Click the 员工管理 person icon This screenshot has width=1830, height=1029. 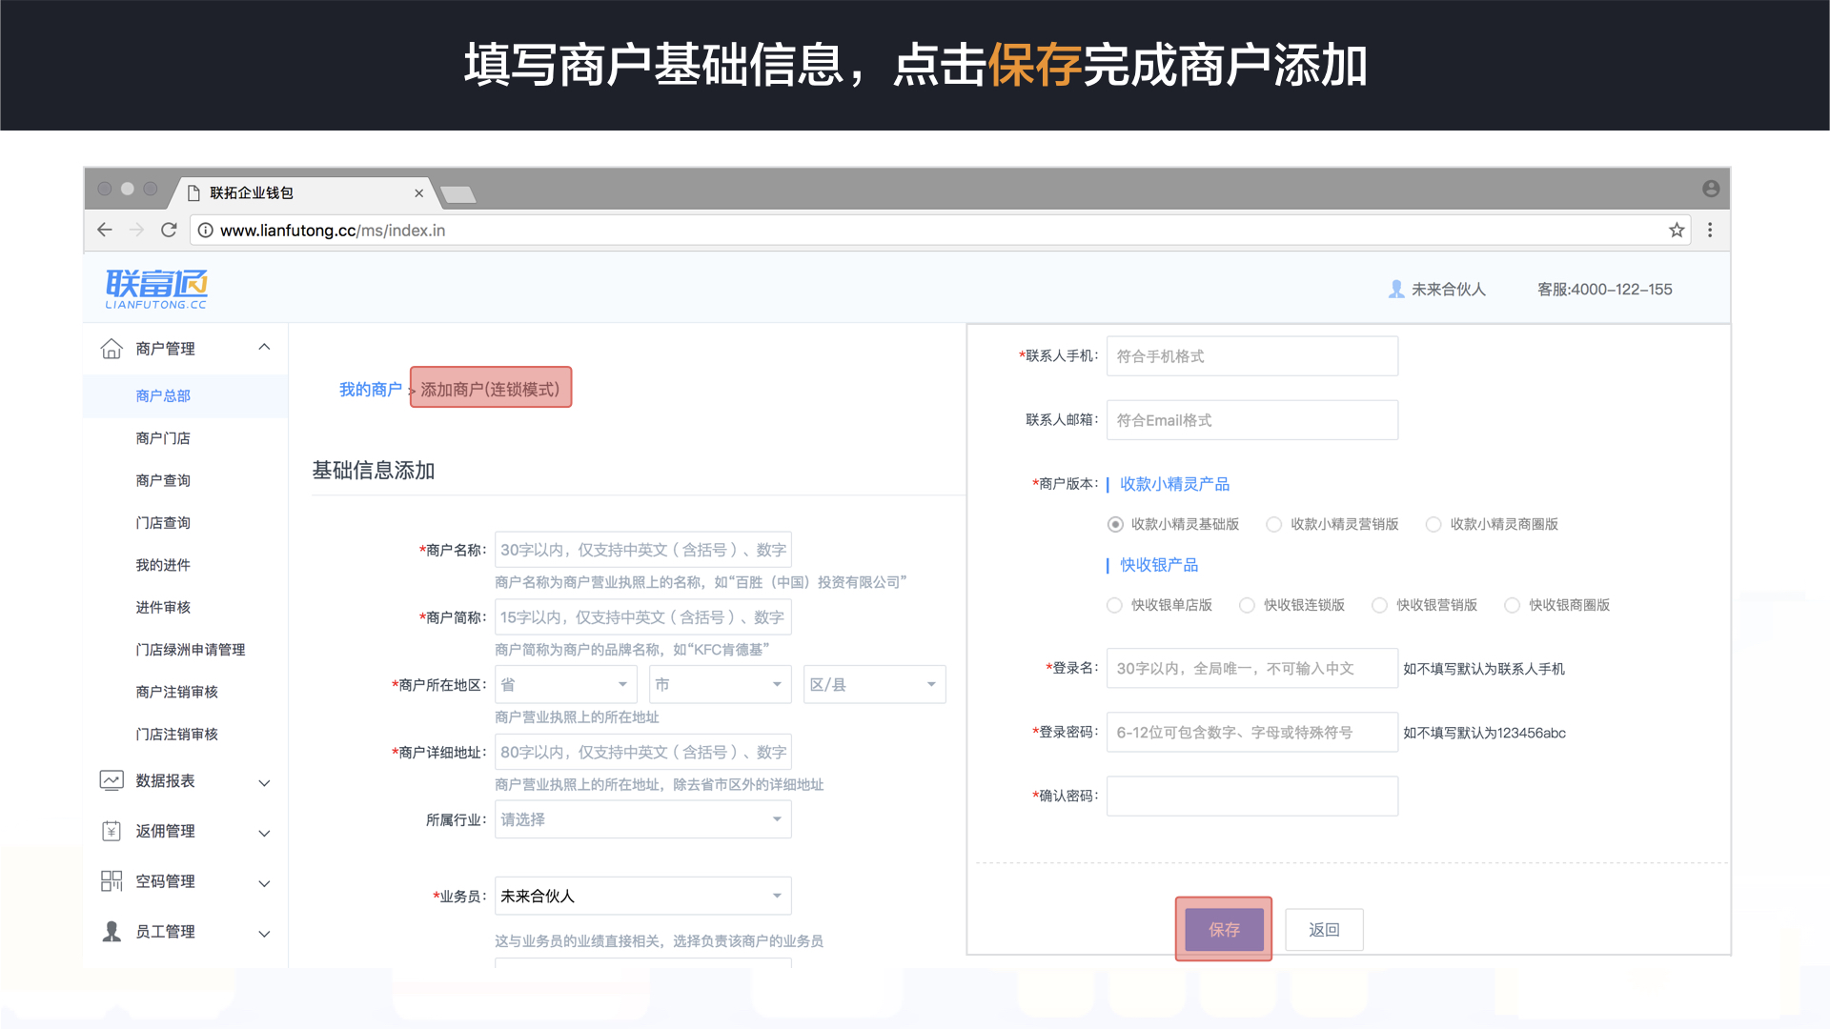click(x=112, y=932)
